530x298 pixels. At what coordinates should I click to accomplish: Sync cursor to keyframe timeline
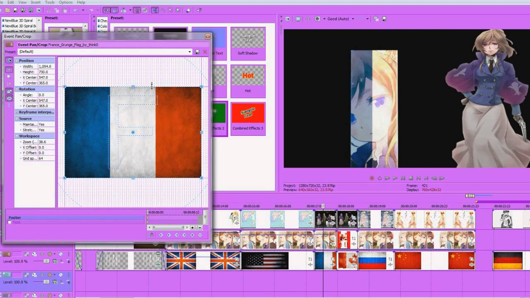click(x=152, y=235)
